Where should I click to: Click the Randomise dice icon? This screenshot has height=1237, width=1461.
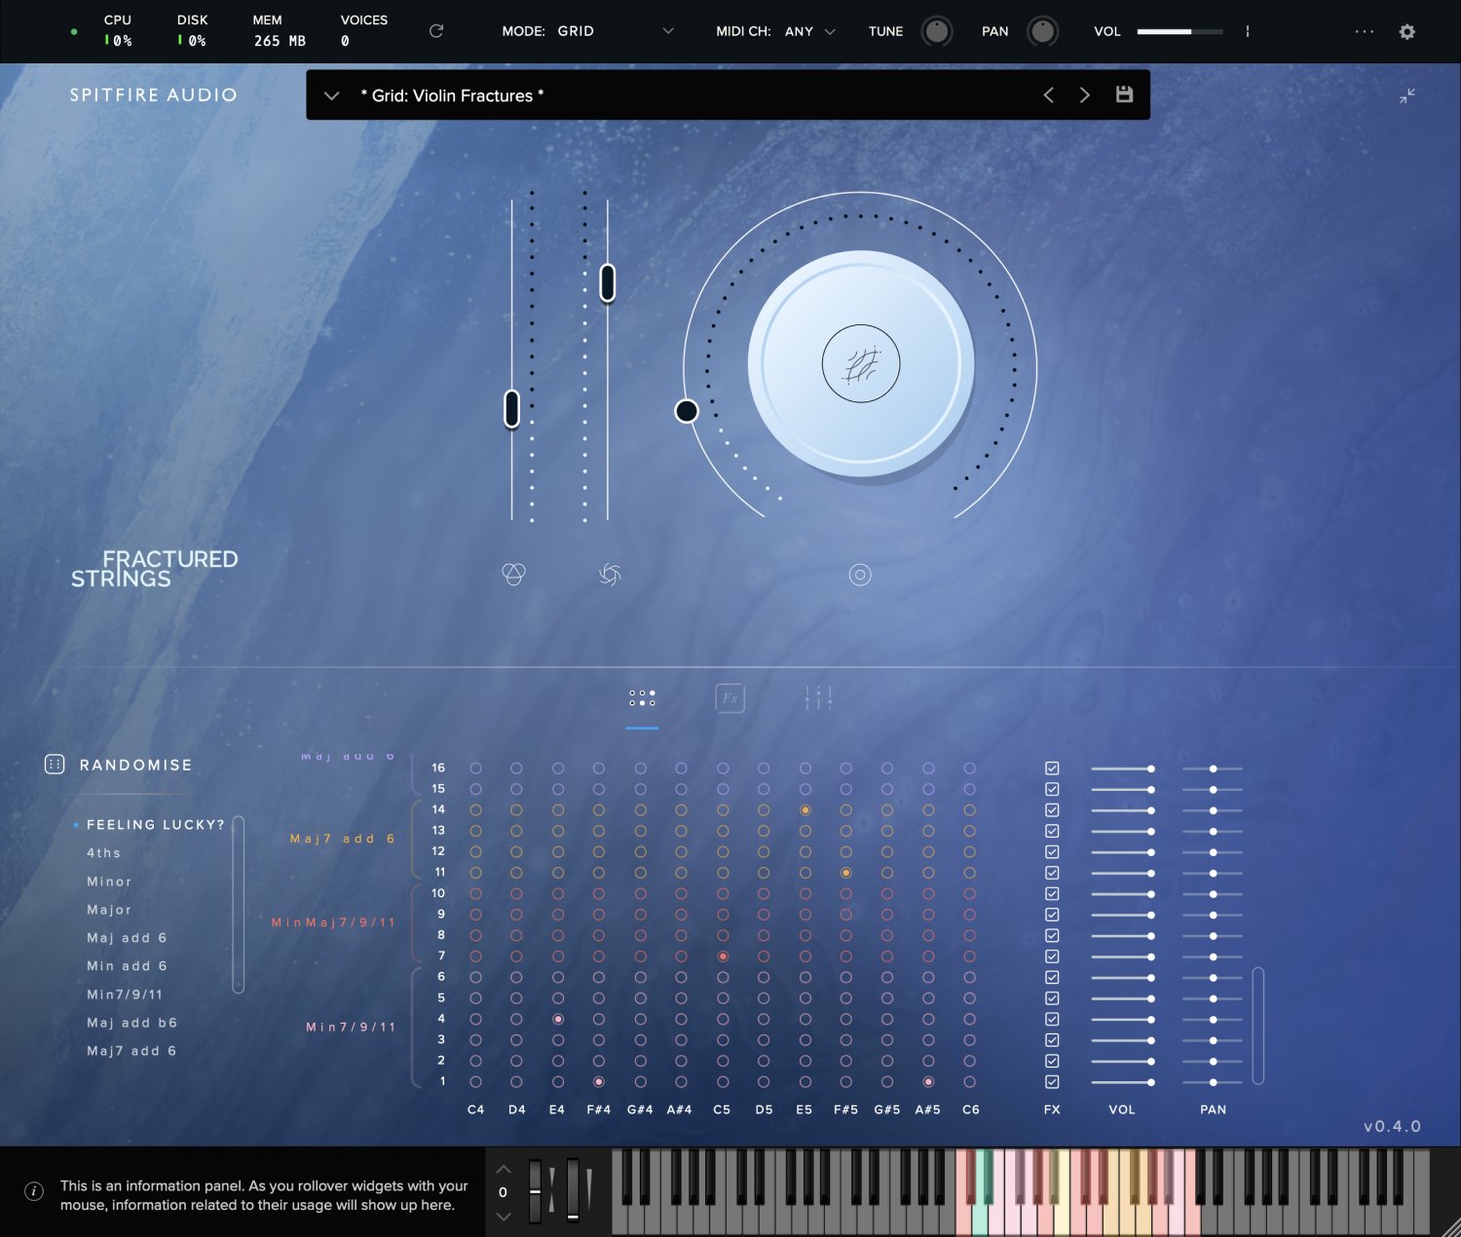[55, 765]
